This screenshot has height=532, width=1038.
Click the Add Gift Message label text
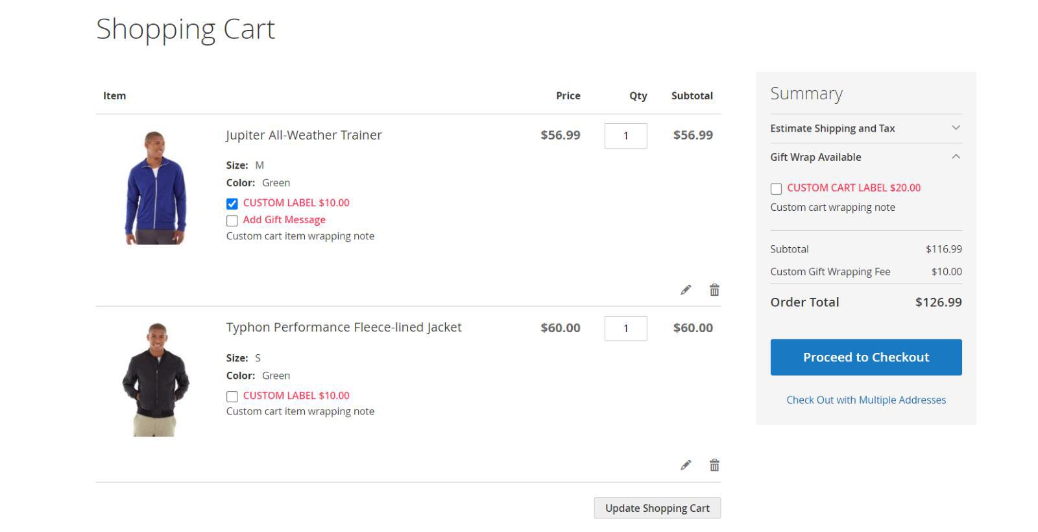point(284,220)
